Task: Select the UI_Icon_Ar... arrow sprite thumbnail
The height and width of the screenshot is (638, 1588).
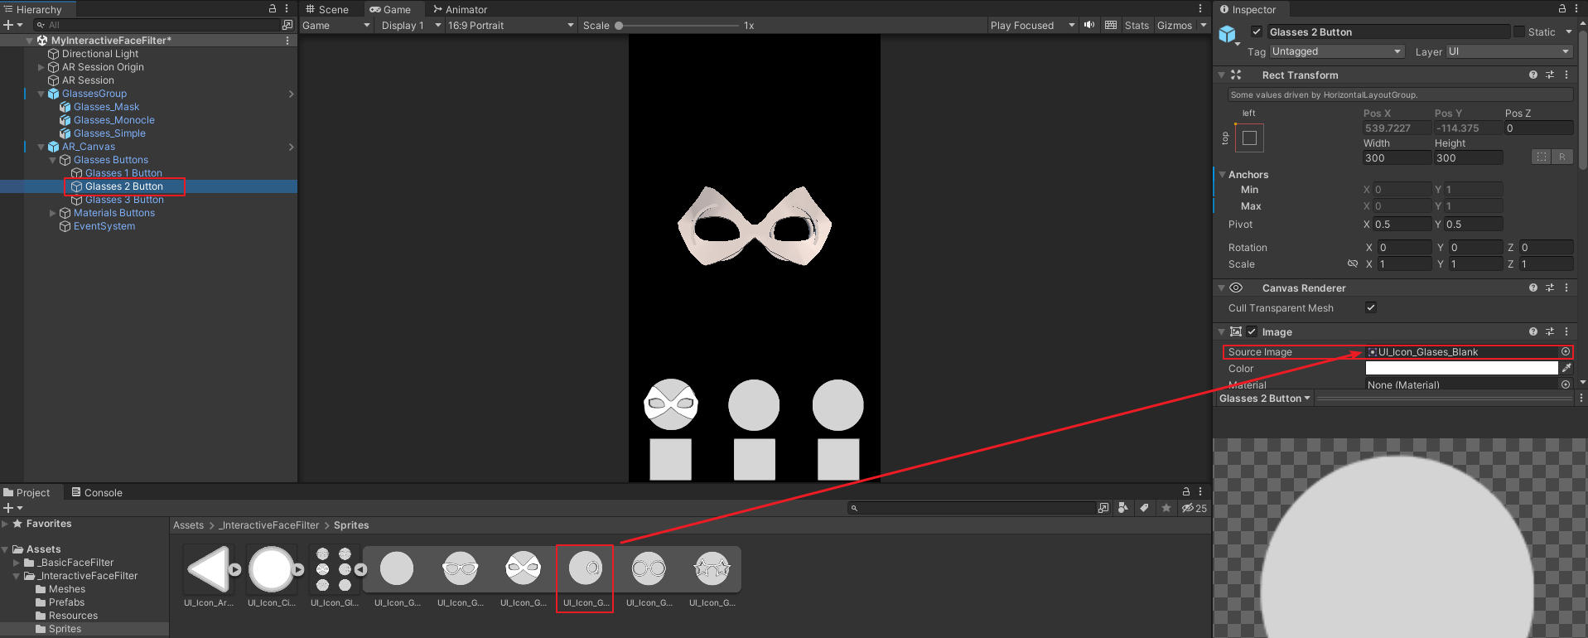Action: [208, 569]
